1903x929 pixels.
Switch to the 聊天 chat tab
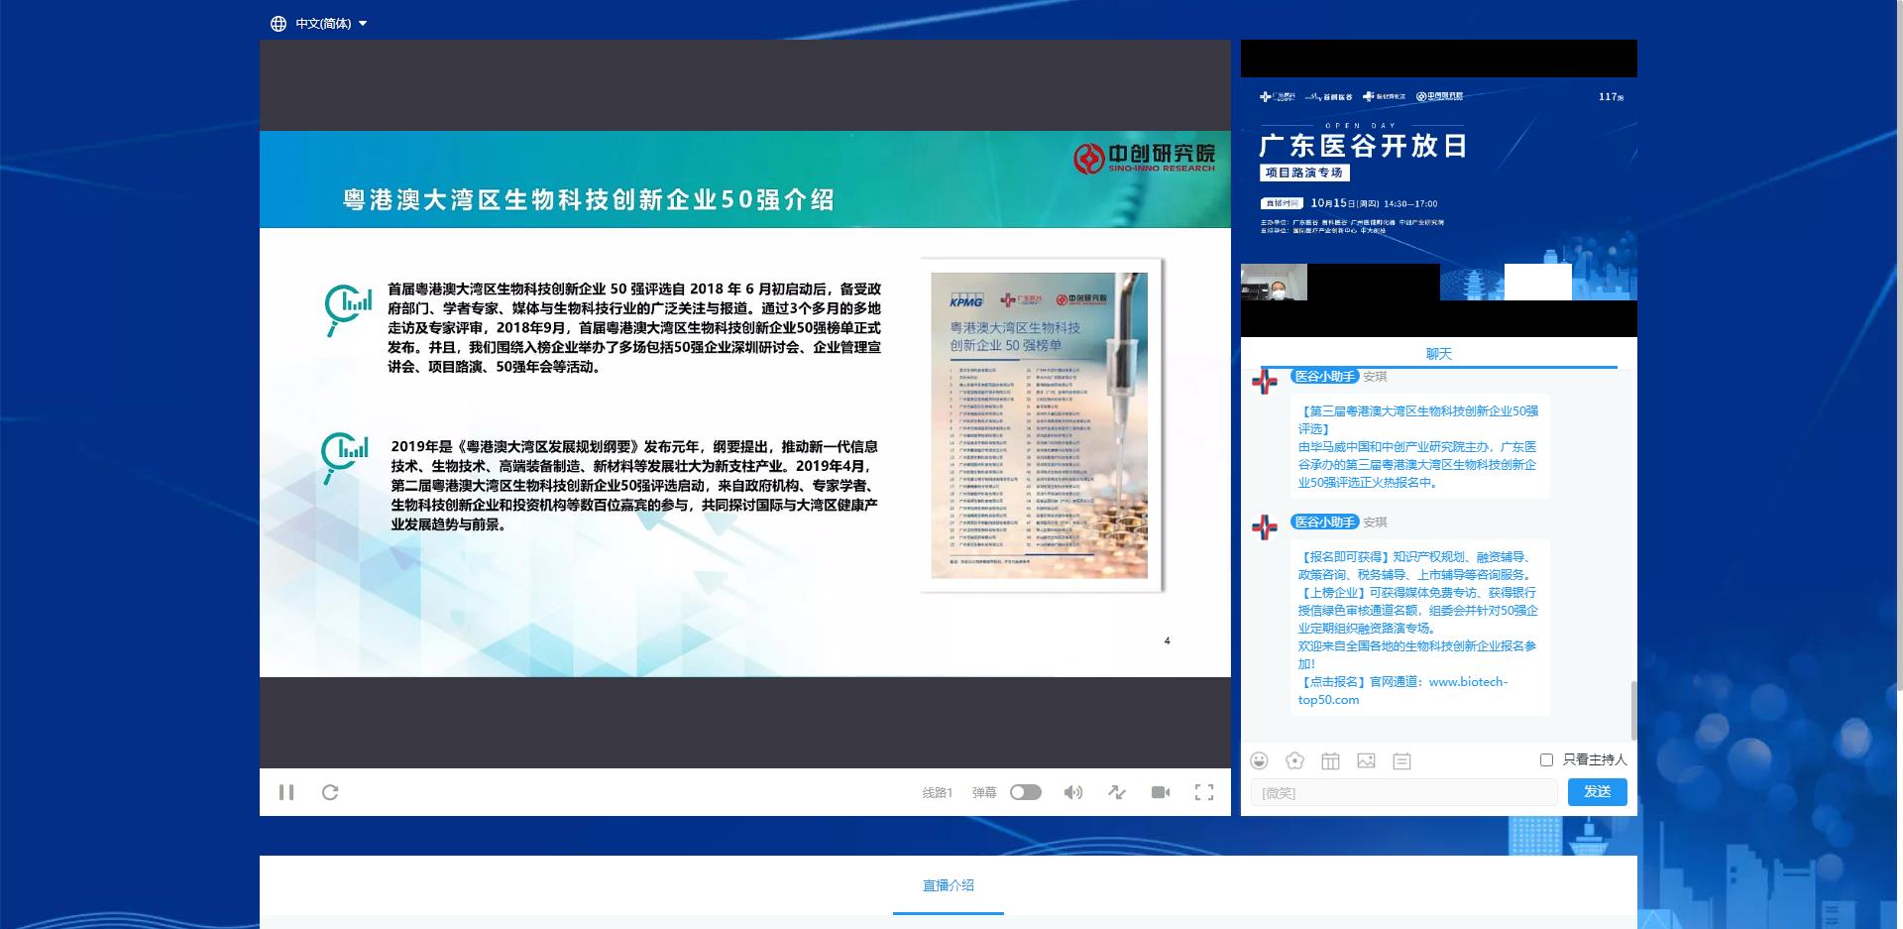1438,354
